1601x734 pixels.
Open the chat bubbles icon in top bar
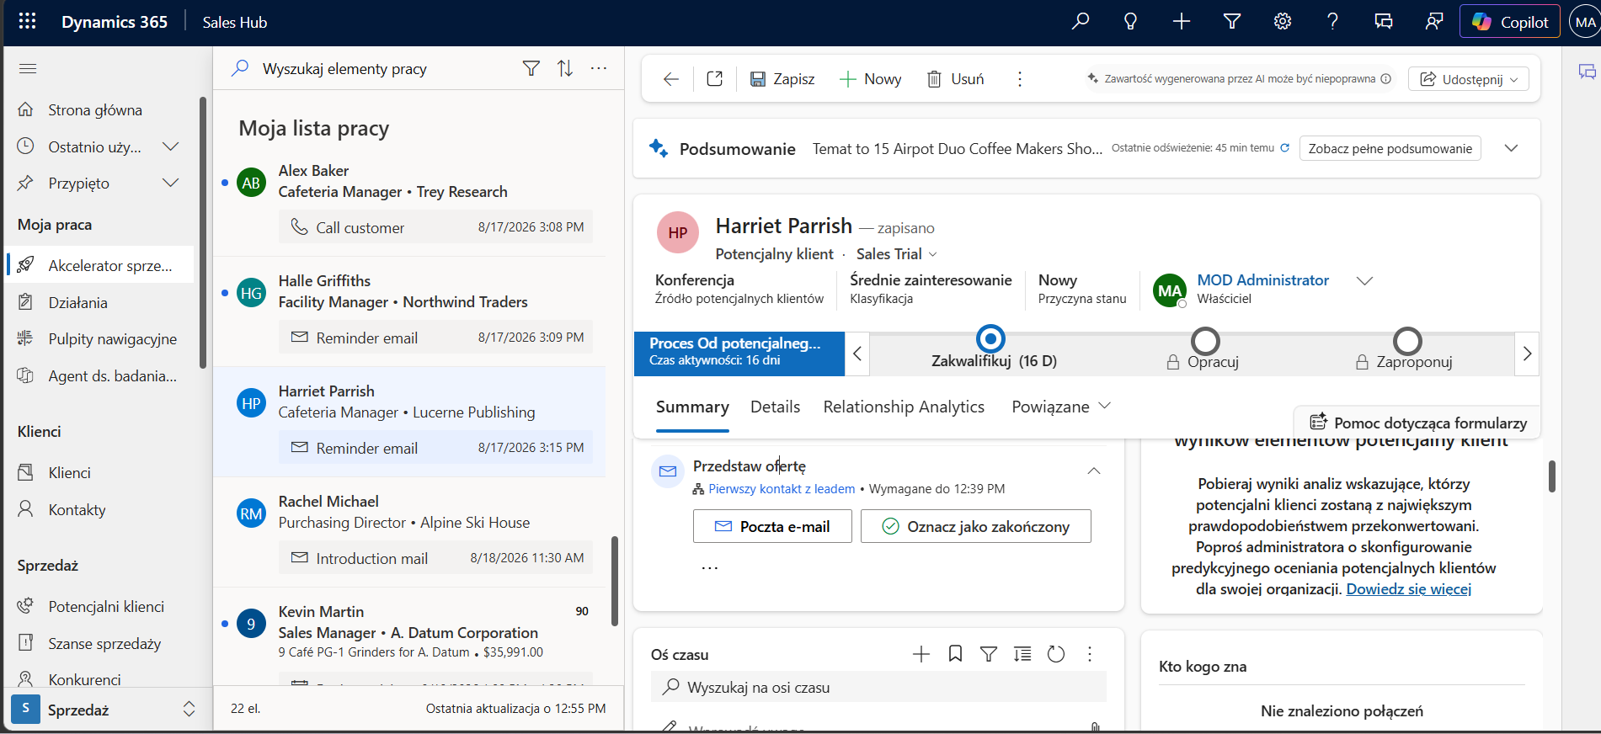(1383, 22)
